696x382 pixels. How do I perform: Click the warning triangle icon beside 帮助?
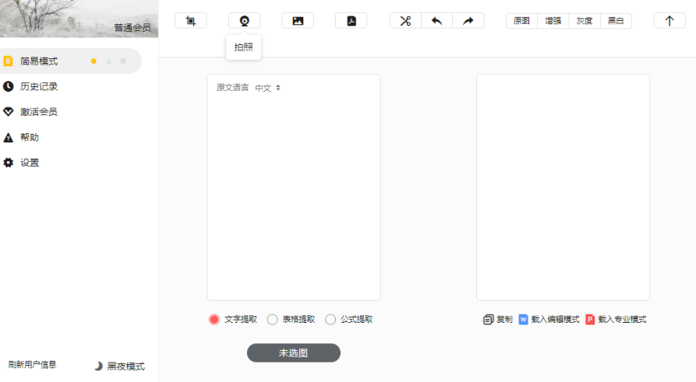click(x=8, y=138)
